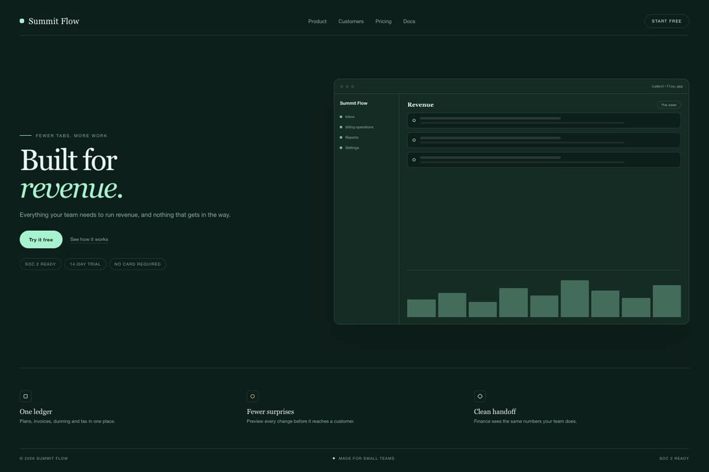Click the Fewer surprises heading
This screenshot has width=709, height=472.
coord(270,412)
